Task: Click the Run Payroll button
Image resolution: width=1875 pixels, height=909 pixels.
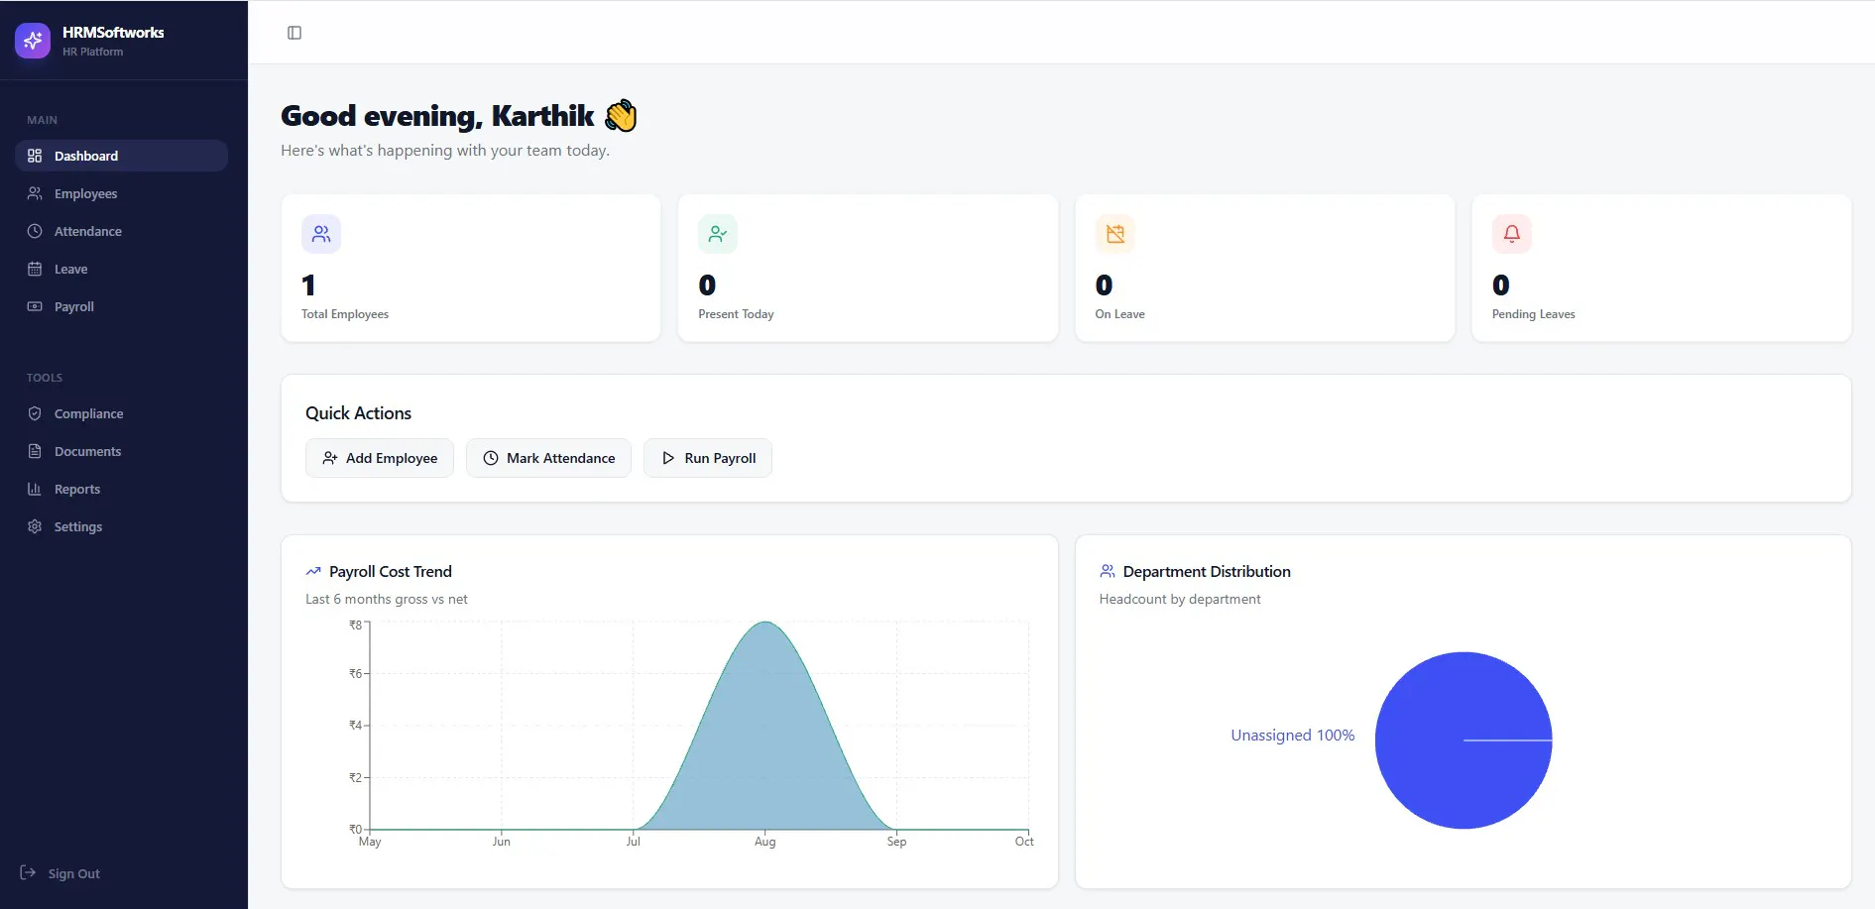Action: pos(708,458)
